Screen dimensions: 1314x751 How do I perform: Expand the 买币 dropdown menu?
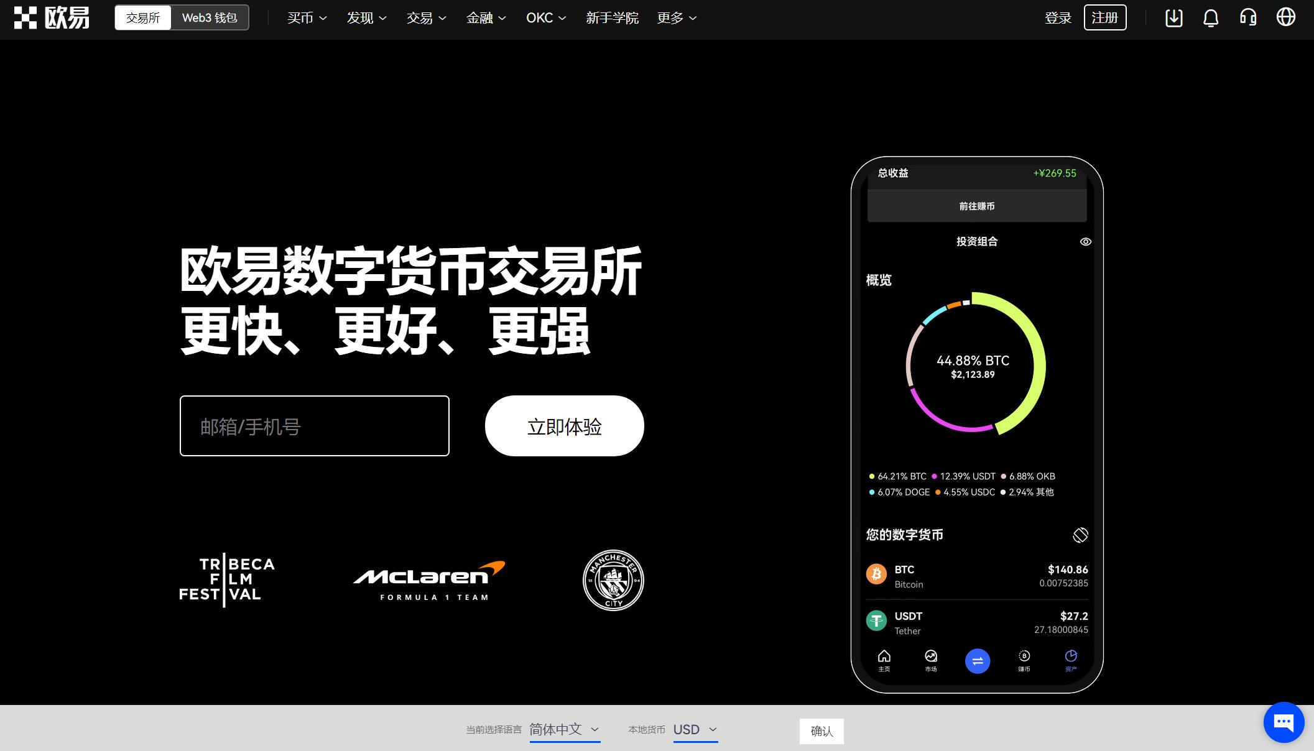pyautogui.click(x=304, y=18)
